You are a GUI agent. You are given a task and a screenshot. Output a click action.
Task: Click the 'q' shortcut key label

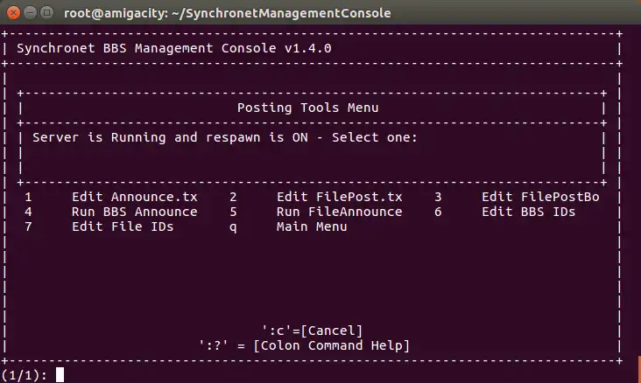(x=233, y=226)
